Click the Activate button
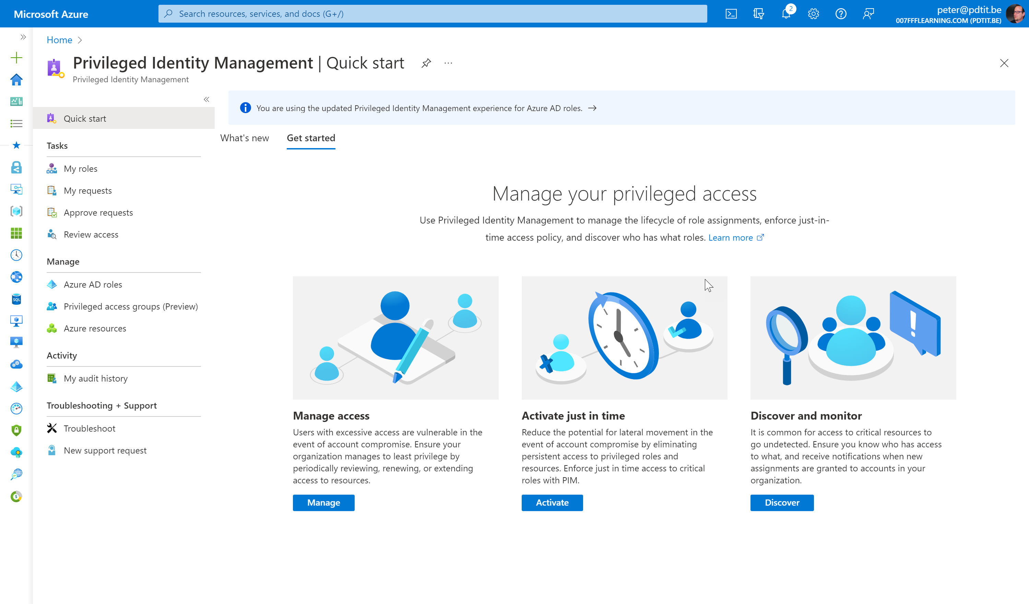This screenshot has height=604, width=1029. point(552,503)
